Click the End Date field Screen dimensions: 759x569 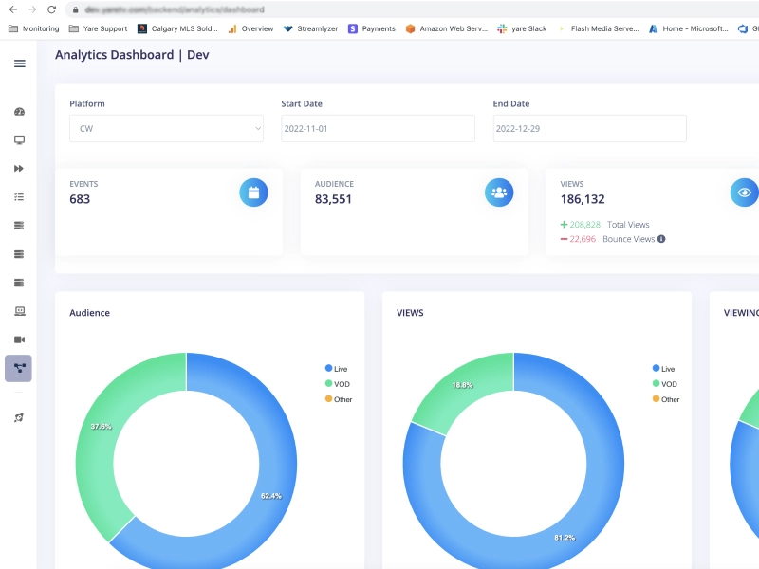(589, 129)
